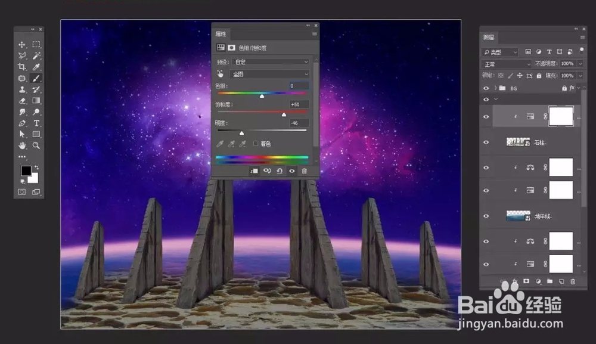The height and width of the screenshot is (344, 596).
Task: Select the 属性 tab
Action: [221, 34]
